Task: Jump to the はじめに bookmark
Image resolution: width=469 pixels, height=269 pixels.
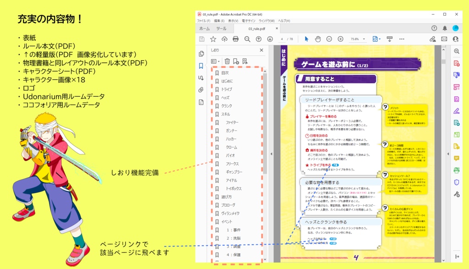Action: [x=227, y=81]
